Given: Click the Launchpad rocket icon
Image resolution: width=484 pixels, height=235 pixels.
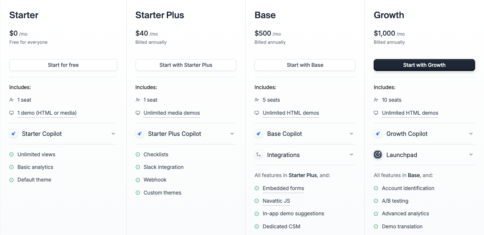Looking at the screenshot, I should pos(378,154).
